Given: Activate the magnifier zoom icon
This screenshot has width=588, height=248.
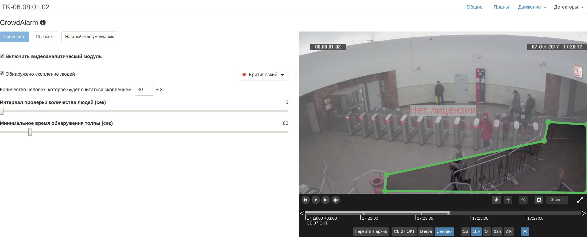Looking at the screenshot, I should 524,200.
